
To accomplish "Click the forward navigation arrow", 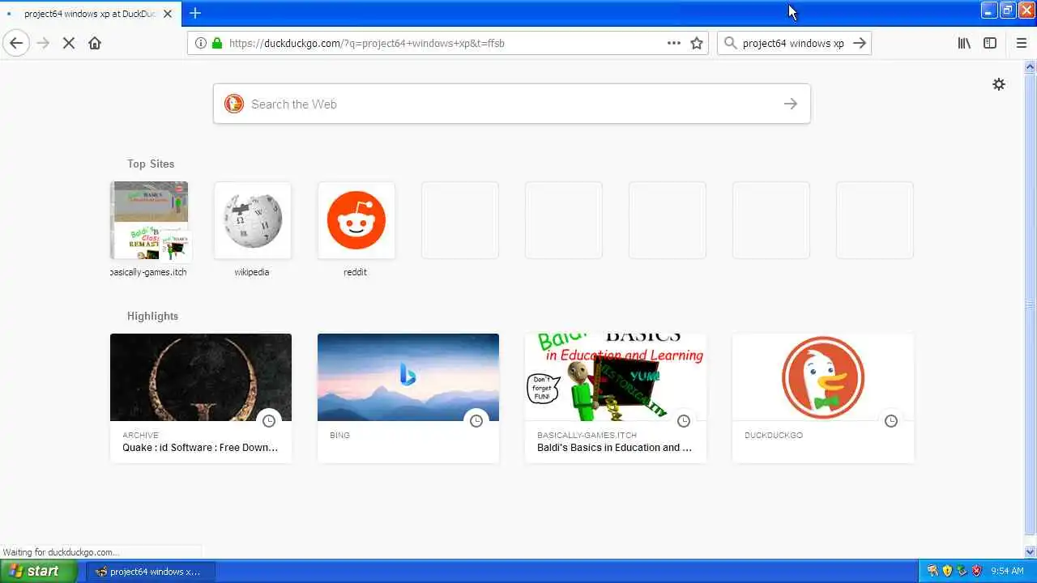I will [43, 43].
